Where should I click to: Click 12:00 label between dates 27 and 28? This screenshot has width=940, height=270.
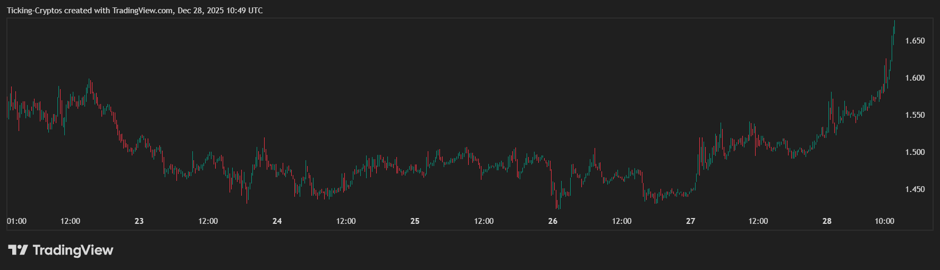click(758, 221)
